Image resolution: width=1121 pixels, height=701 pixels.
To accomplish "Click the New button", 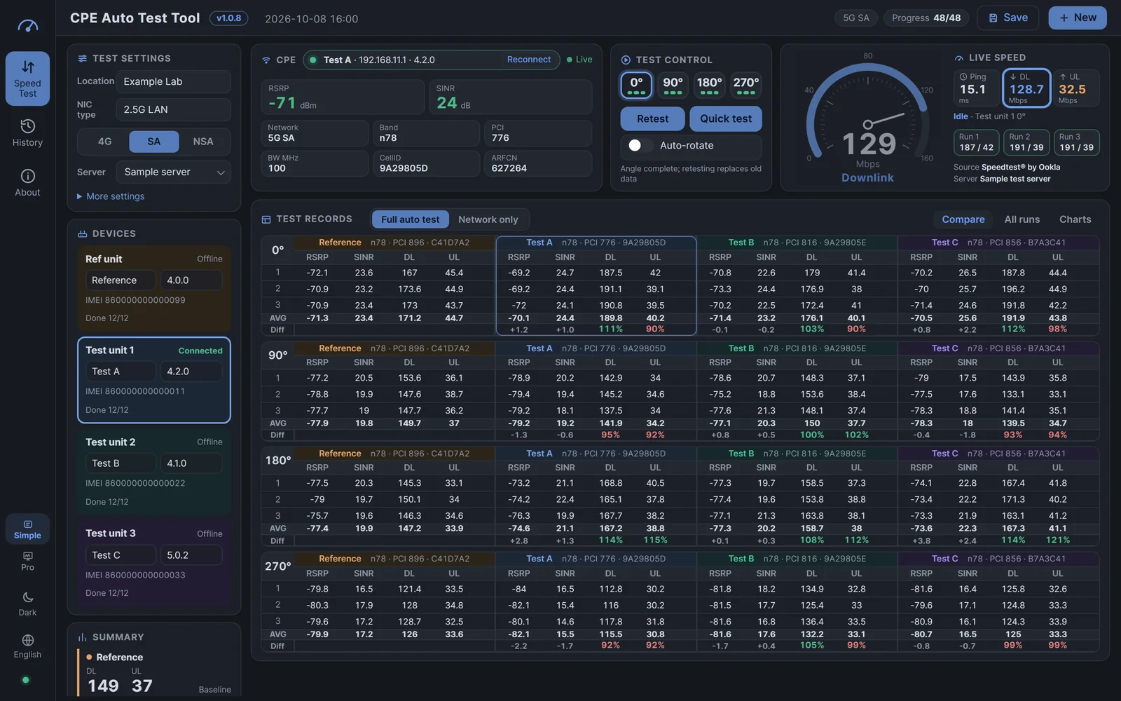I will (x=1078, y=18).
